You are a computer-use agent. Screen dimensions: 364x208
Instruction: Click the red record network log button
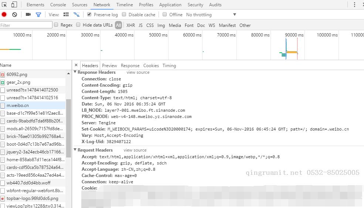pos(4,15)
